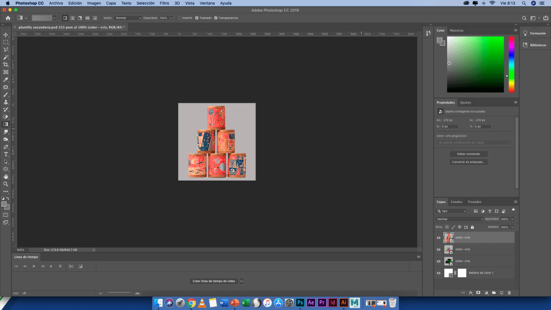Select the Move tool
The height and width of the screenshot is (310, 551).
6,34
